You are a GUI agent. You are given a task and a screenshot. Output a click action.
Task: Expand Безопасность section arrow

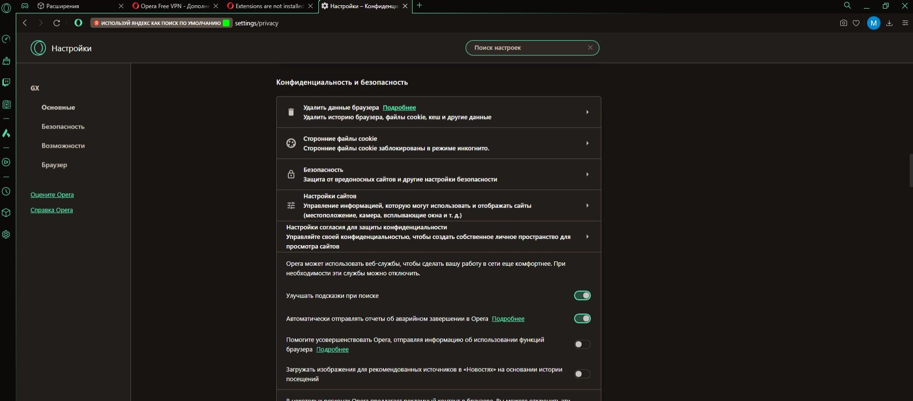point(587,174)
